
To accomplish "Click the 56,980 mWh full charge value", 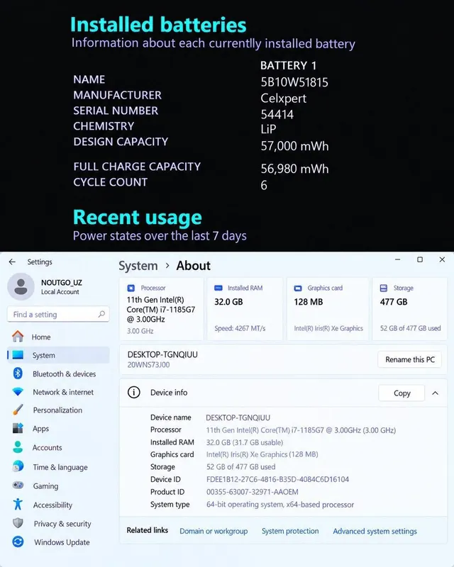I will point(294,169).
